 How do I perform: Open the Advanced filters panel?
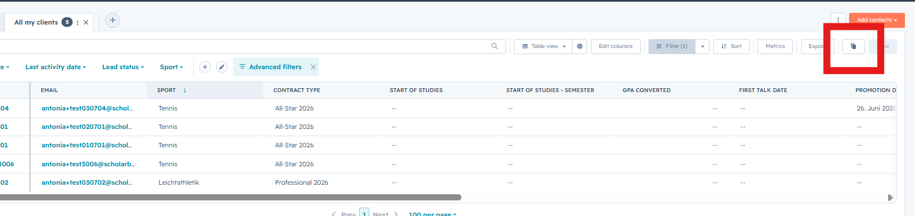pyautogui.click(x=270, y=67)
